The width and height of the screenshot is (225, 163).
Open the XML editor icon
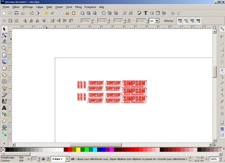click(158, 13)
